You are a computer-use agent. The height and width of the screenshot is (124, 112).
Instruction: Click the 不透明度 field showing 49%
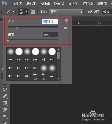coord(107,12)
